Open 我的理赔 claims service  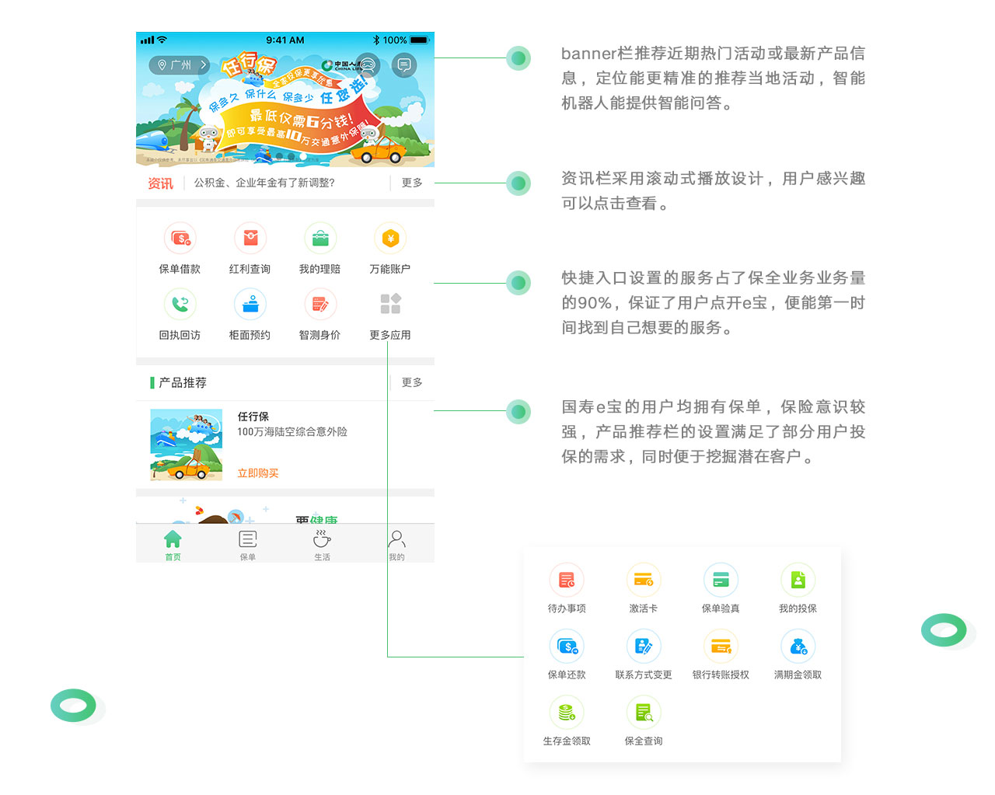(x=320, y=238)
